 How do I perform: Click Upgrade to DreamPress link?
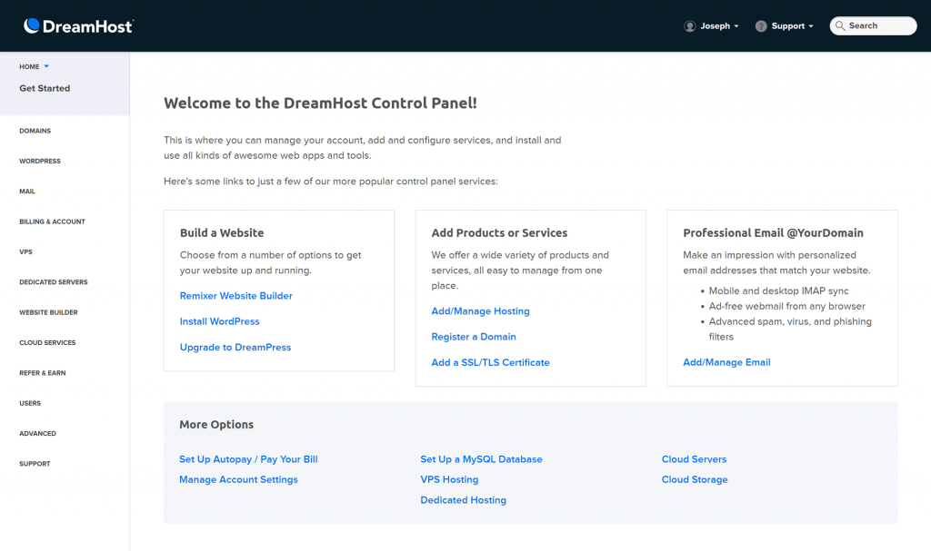click(x=235, y=348)
